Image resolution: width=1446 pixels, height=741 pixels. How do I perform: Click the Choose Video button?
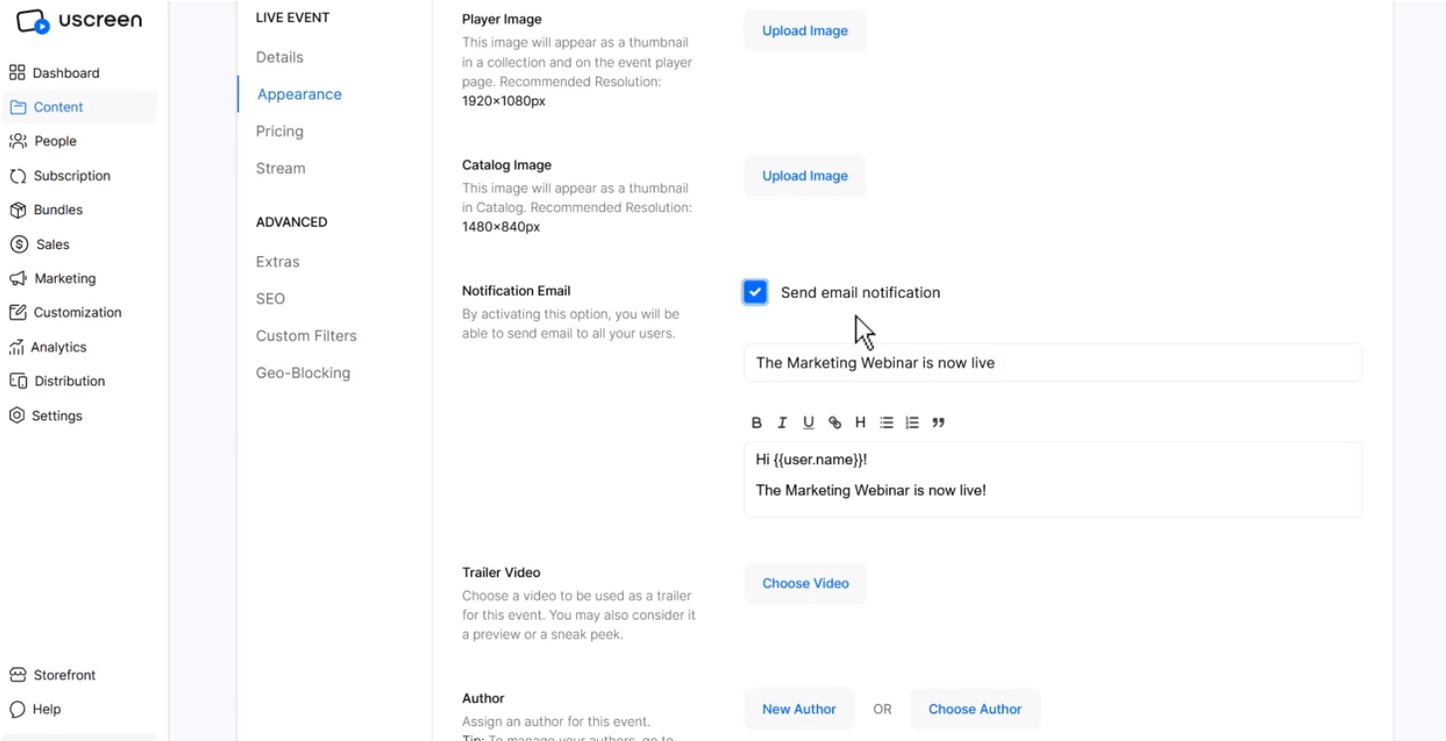(805, 584)
